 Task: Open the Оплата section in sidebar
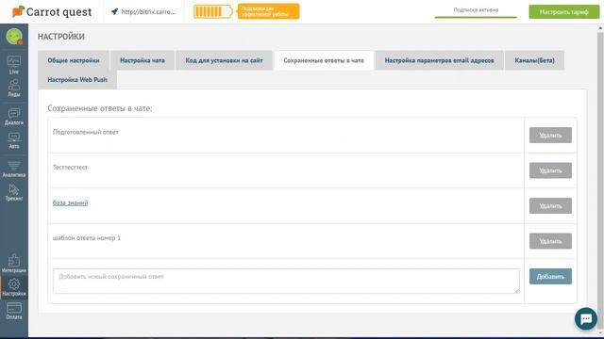(14, 312)
